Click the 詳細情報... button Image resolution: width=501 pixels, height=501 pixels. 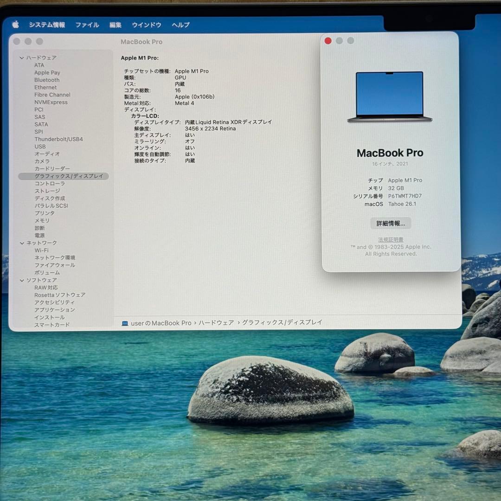pyautogui.click(x=391, y=223)
